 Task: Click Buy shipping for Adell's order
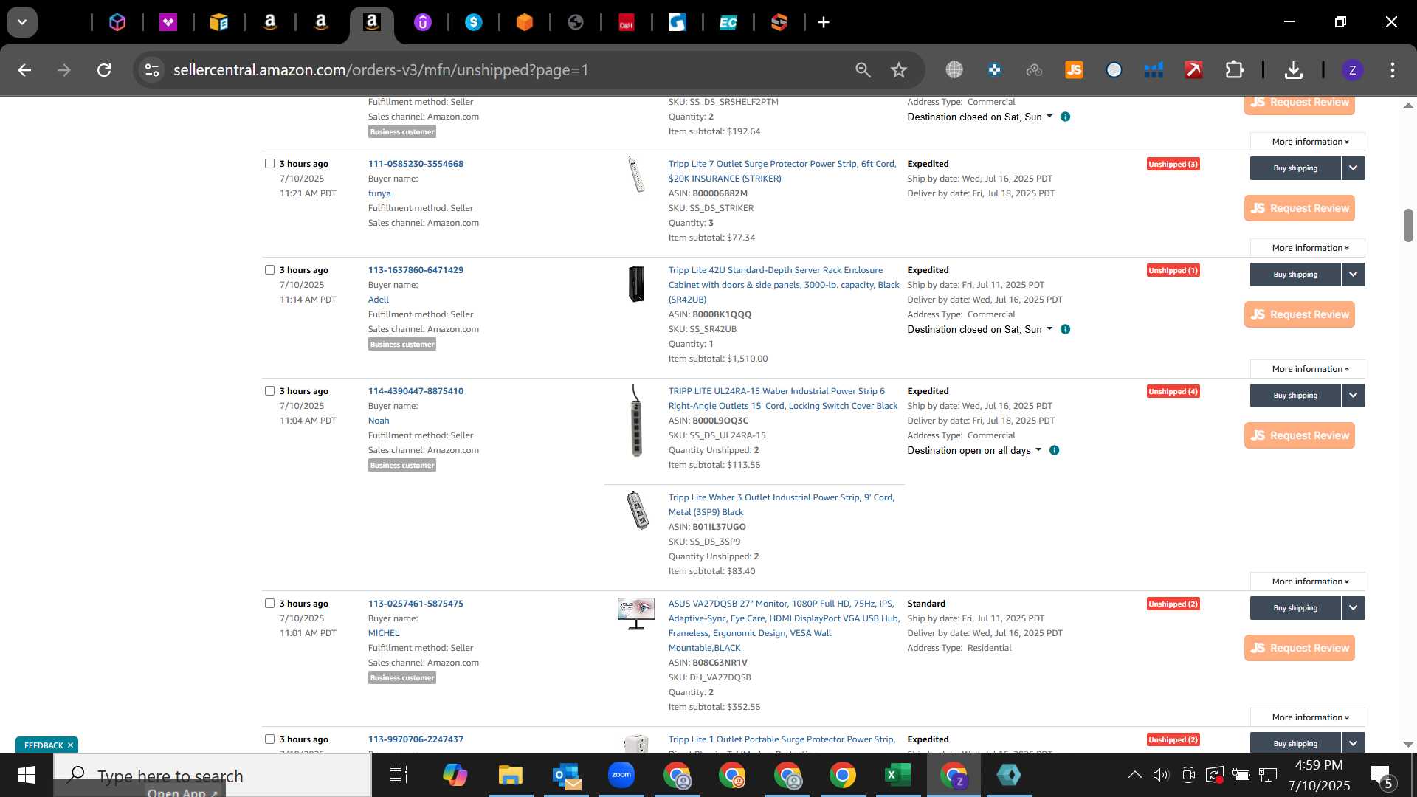[x=1295, y=275]
